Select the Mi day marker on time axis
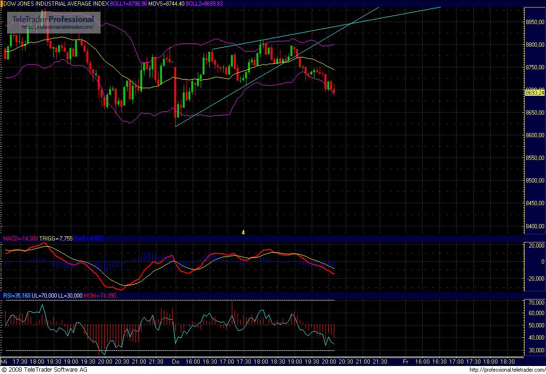Screen dimensions: 546x374 pyautogui.click(x=4, y=361)
